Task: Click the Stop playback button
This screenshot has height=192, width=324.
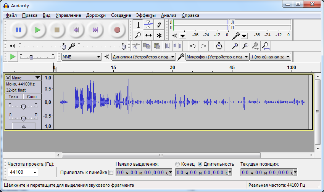Action: [57, 30]
